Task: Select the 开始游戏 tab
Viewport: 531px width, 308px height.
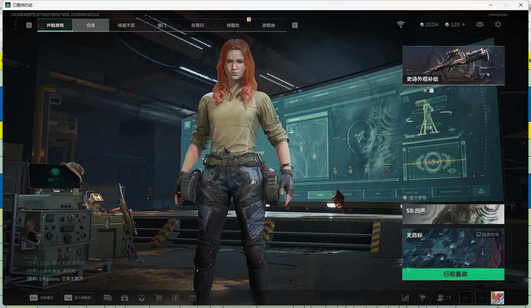Action: coord(55,25)
